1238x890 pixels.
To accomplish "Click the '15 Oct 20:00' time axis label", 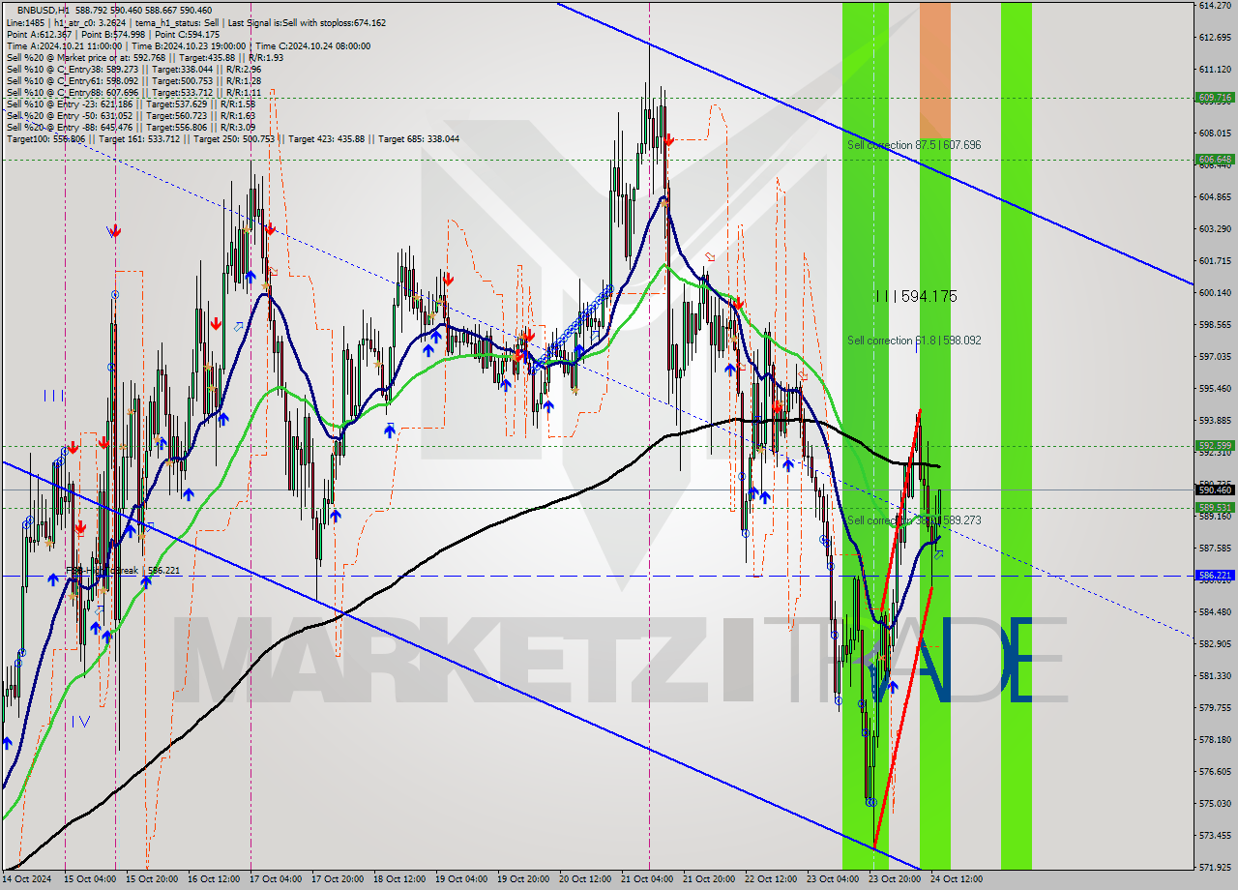I will point(151,879).
